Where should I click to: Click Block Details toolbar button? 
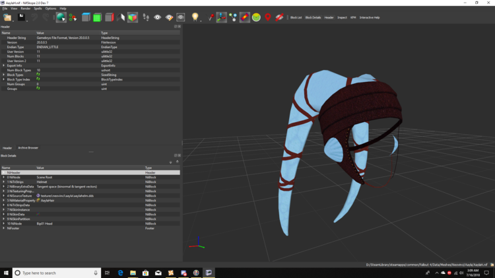(313, 18)
